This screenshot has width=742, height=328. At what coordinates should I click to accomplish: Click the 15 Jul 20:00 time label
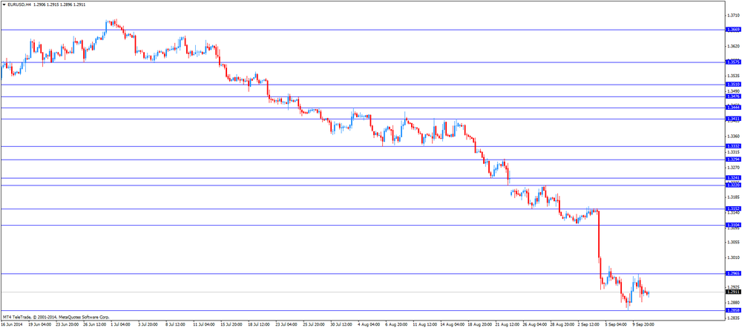coord(232,325)
